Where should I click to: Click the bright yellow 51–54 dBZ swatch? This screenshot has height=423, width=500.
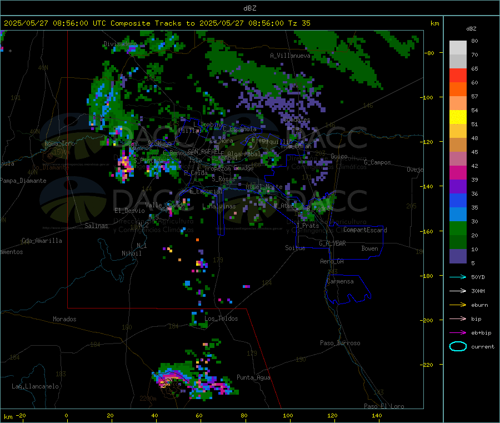[x=458, y=117]
